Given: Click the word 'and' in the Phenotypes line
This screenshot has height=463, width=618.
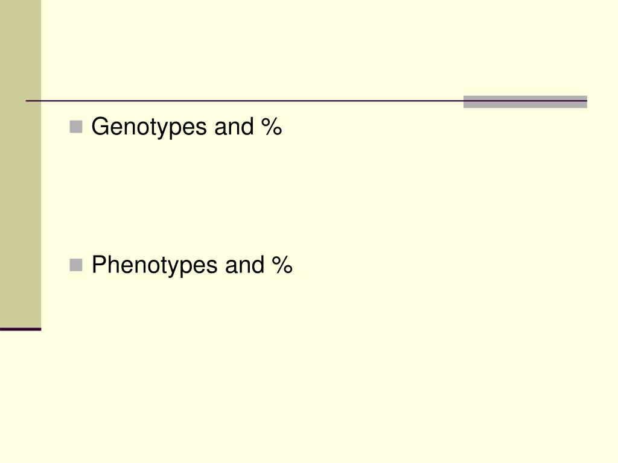Looking at the screenshot, I should 245,265.
